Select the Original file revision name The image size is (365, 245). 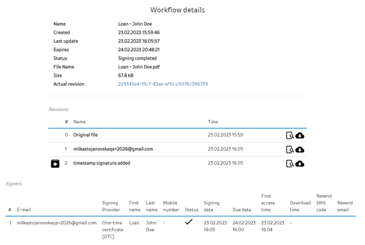point(85,135)
